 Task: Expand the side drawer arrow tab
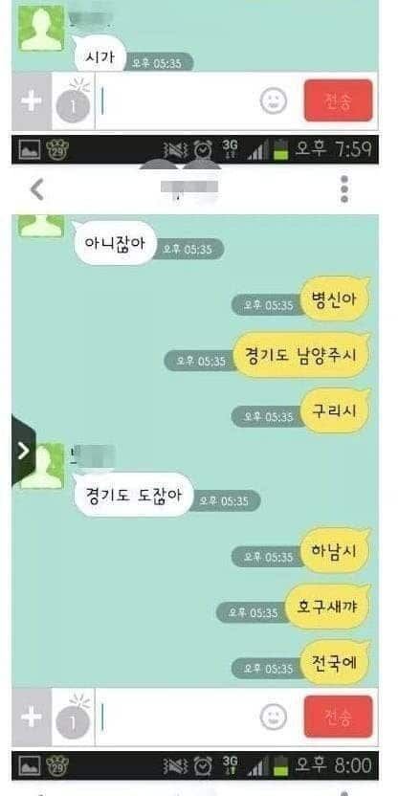23,451
